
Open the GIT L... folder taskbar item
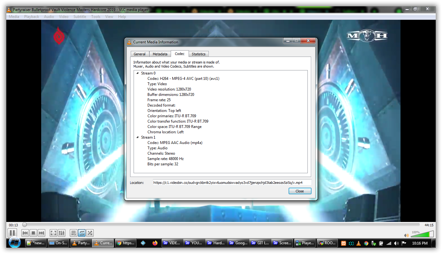tap(261, 243)
